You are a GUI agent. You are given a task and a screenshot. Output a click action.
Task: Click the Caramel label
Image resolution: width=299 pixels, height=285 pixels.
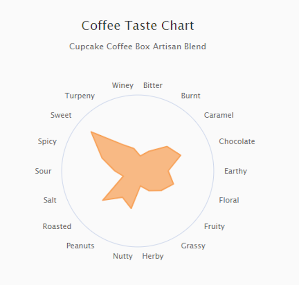(x=219, y=115)
